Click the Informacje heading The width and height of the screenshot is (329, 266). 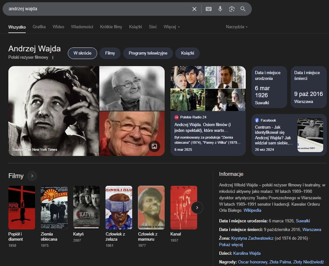pos(231,174)
